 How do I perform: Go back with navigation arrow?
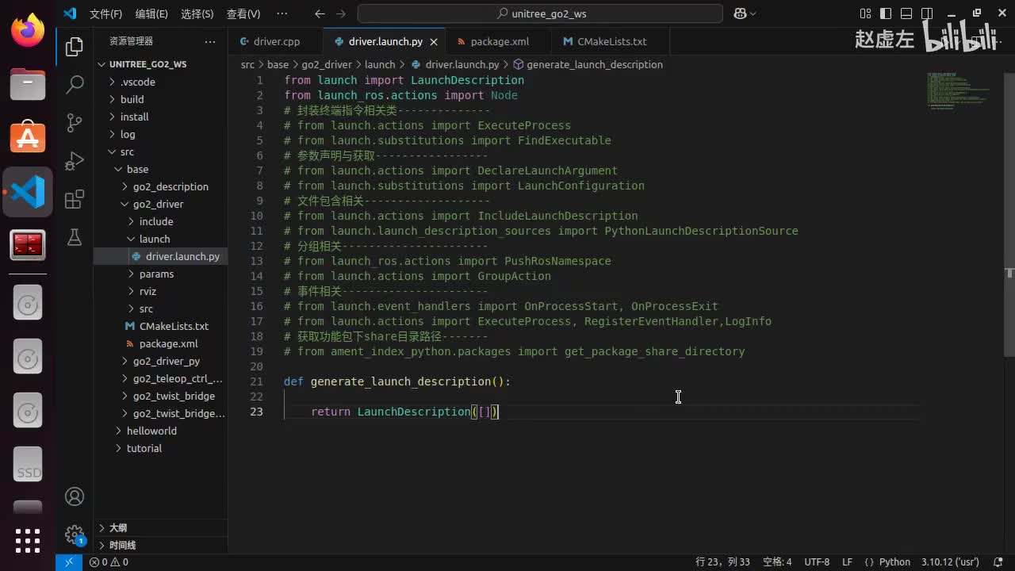(x=319, y=13)
